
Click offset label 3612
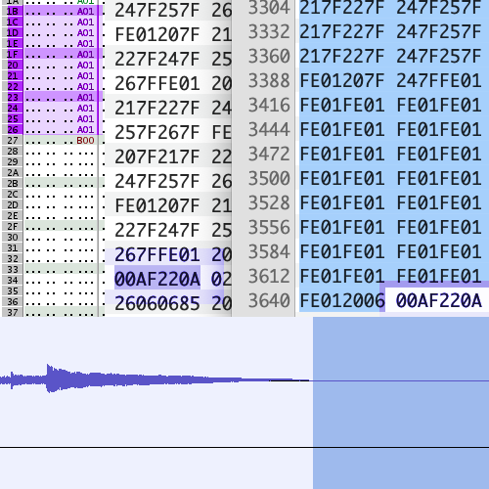[x=269, y=276]
